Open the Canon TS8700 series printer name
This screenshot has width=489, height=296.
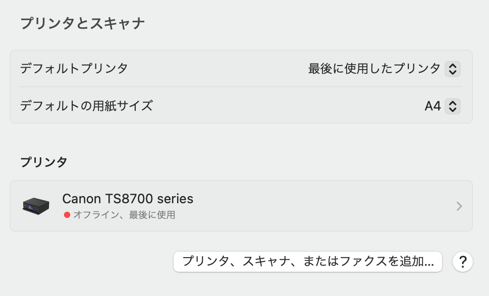coord(128,199)
